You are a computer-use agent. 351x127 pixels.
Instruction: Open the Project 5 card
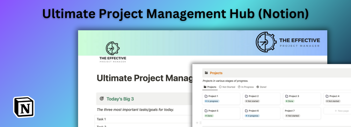pyautogui.click(x=221, y=113)
